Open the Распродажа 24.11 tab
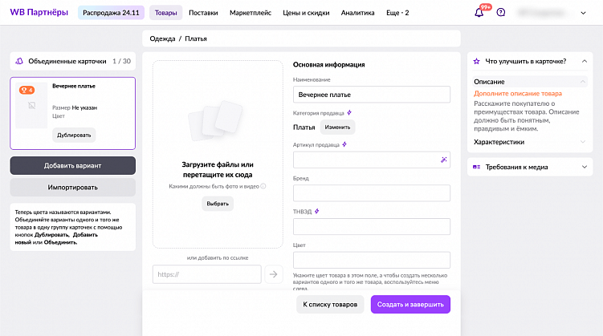Viewport: 603px width, 336px height. (x=111, y=13)
